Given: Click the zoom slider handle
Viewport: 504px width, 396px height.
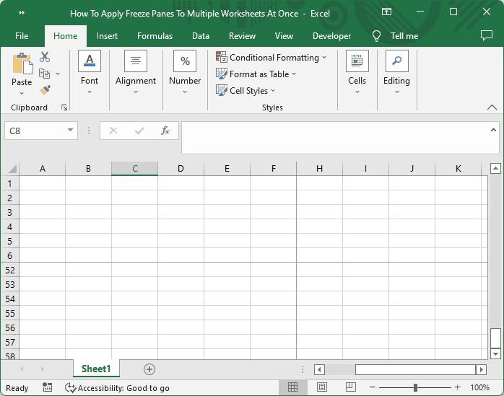Looking at the screenshot, I should coord(415,387).
